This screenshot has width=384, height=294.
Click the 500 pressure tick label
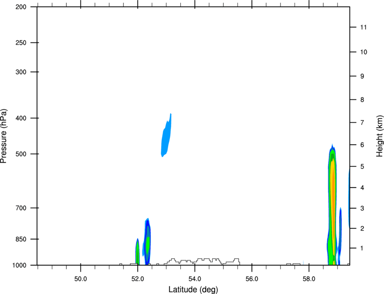[21, 154]
